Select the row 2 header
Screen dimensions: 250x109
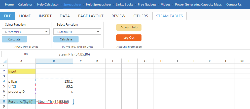point(4,71)
